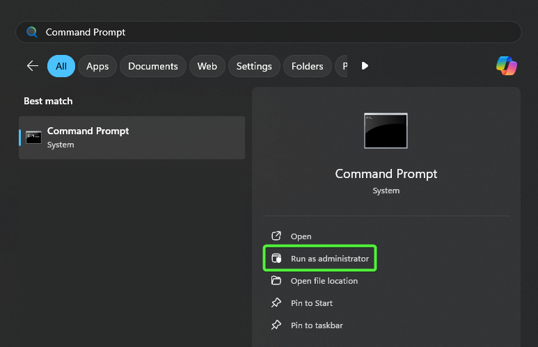Click the Open file location folder icon
The height and width of the screenshot is (347, 538).
[276, 281]
